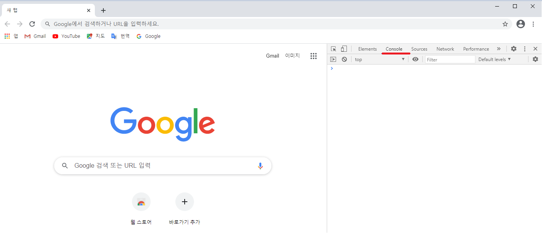The width and height of the screenshot is (542, 233).
Task: Close the DevTools panel
Action: coord(535,49)
